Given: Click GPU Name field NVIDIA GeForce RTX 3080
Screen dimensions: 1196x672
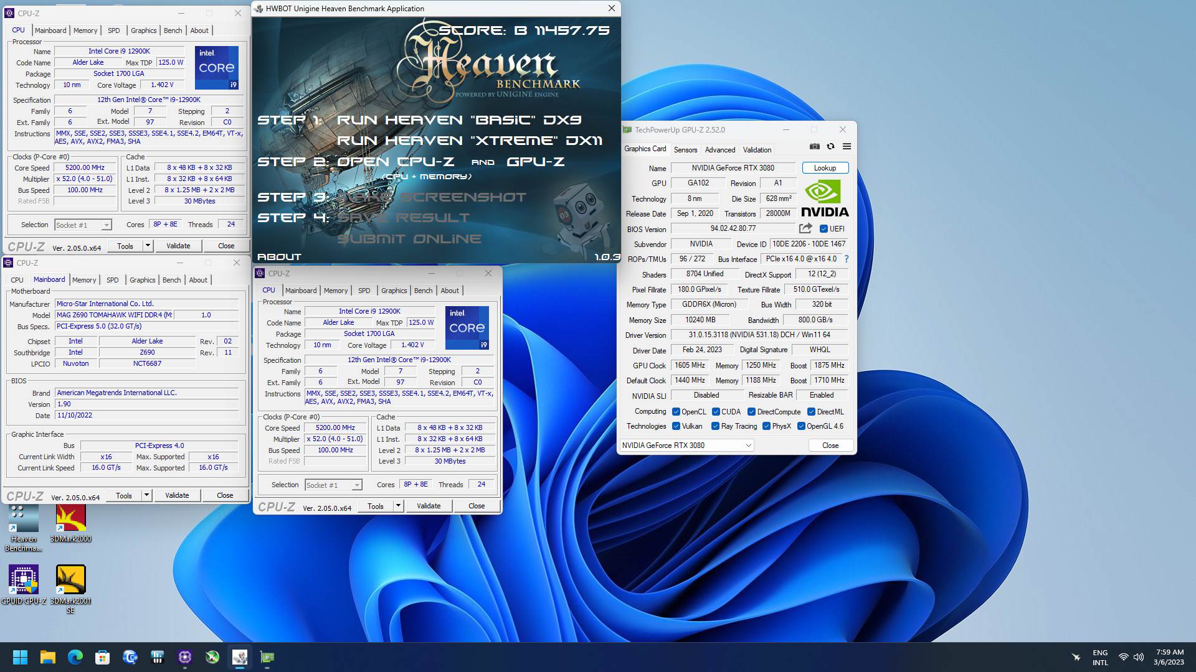Looking at the screenshot, I should point(733,168).
